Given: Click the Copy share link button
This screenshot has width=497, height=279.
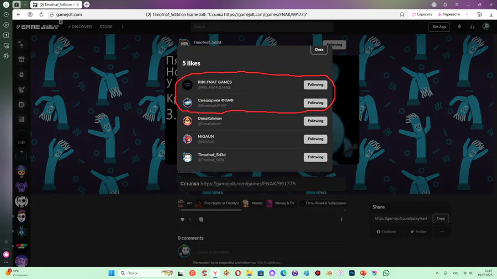Looking at the screenshot, I should click(441, 218).
